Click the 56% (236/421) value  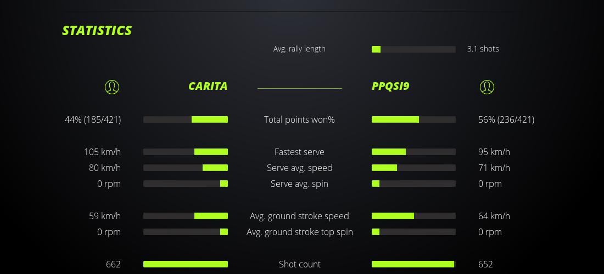pyautogui.click(x=506, y=119)
